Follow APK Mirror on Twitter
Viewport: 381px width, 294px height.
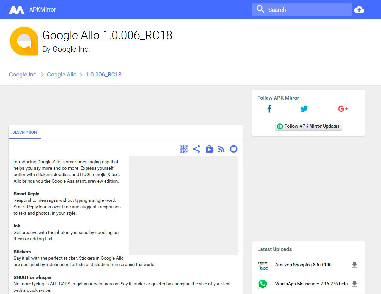(304, 109)
